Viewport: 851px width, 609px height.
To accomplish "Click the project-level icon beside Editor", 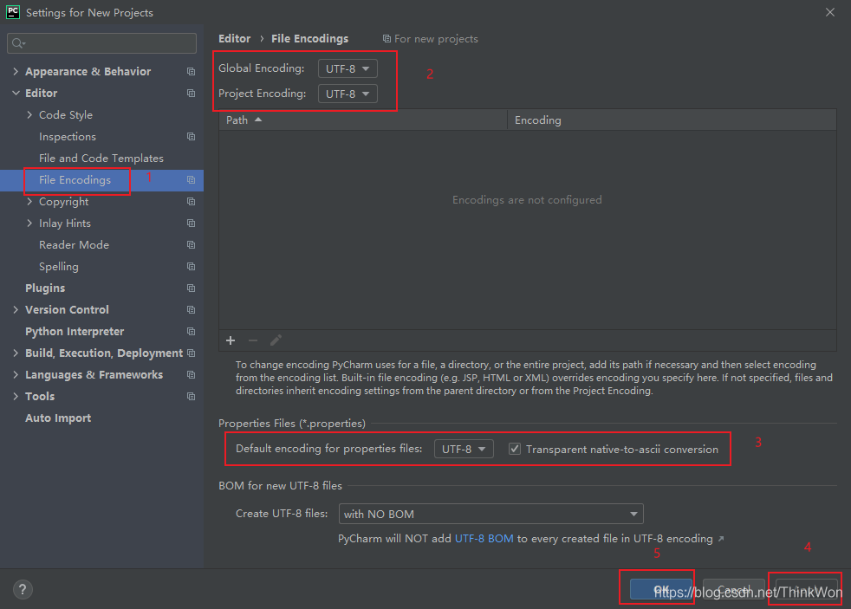I will 191,94.
